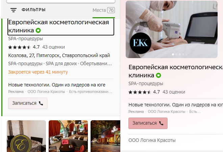Viewport: 223px width, 152px height.
Task: Open the clinic main photo
Action: point(172,29)
